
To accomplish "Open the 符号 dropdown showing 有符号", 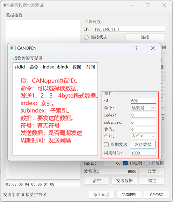I will coord(143,136).
